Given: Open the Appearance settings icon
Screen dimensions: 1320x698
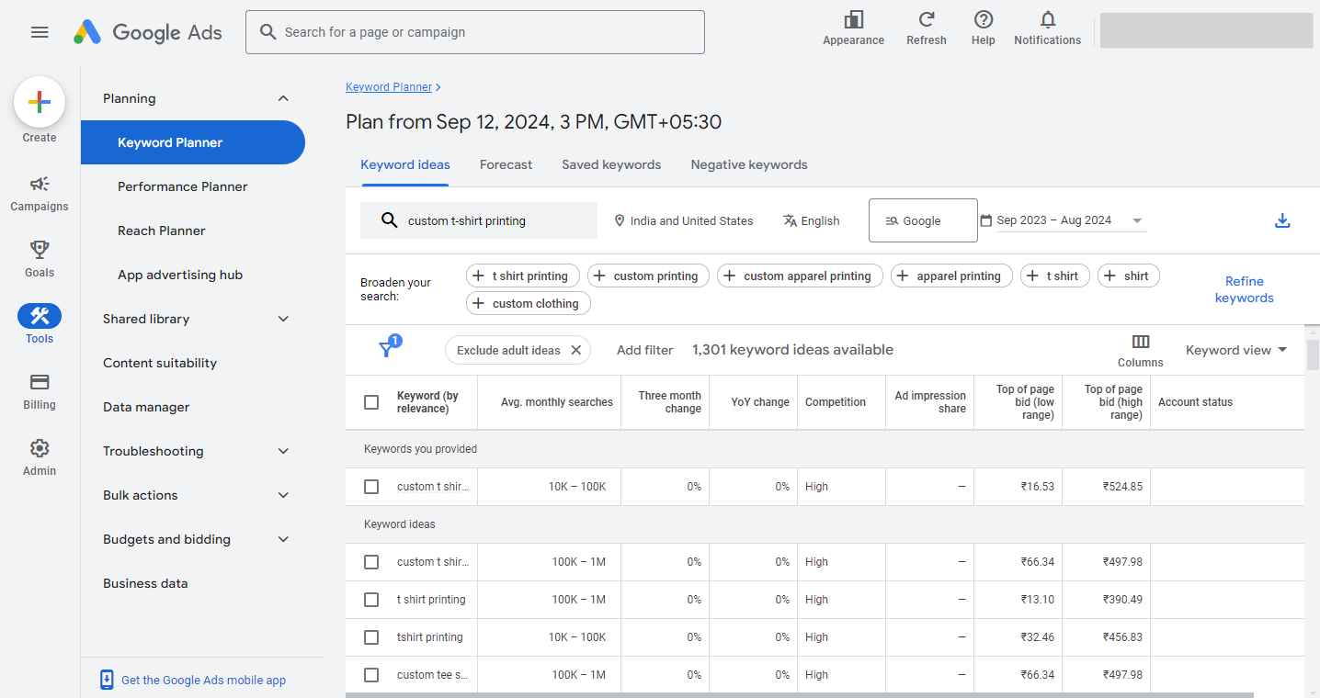Looking at the screenshot, I should tap(853, 19).
